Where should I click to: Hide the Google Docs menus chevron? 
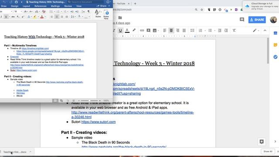[265, 31]
